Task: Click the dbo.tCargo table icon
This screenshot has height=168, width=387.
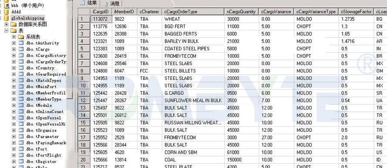Action: [x=21, y=49]
